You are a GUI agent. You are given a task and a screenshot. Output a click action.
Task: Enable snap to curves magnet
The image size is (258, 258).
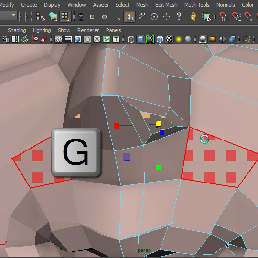coord(236,17)
